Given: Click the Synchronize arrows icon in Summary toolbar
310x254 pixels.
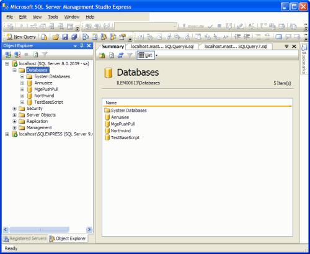Looking at the screenshot, I should pyautogui.click(x=121, y=55).
